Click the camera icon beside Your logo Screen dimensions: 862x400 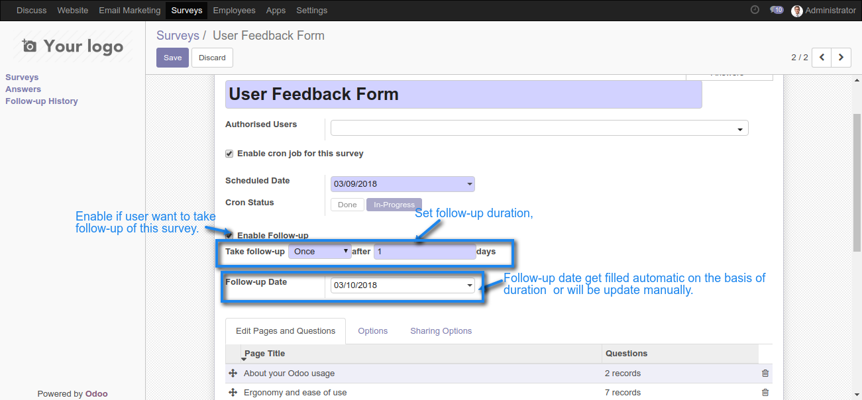coord(29,46)
